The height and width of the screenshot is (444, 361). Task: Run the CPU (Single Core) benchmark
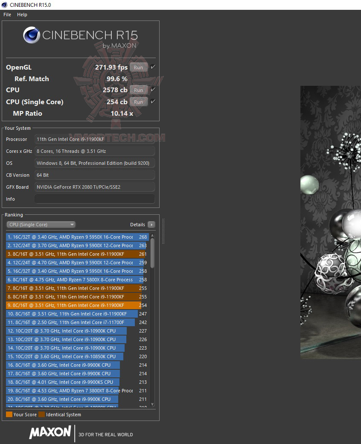click(138, 102)
